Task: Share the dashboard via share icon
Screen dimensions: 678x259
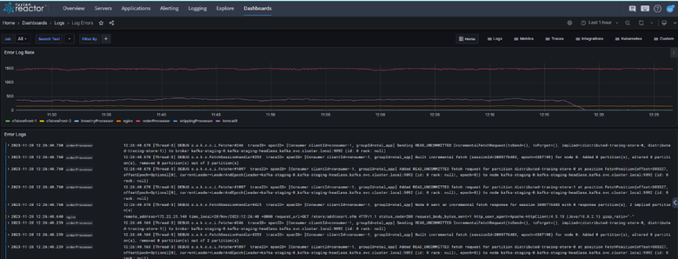Action: (x=111, y=23)
